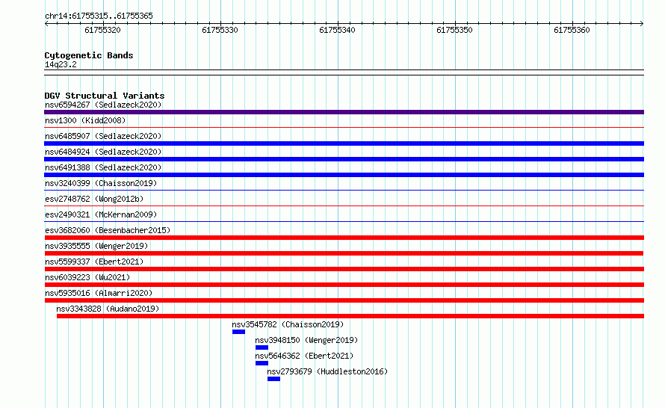Viewport: 665px width, 408px height.
Task: Click ruler position 61755340
Action: coord(337,30)
